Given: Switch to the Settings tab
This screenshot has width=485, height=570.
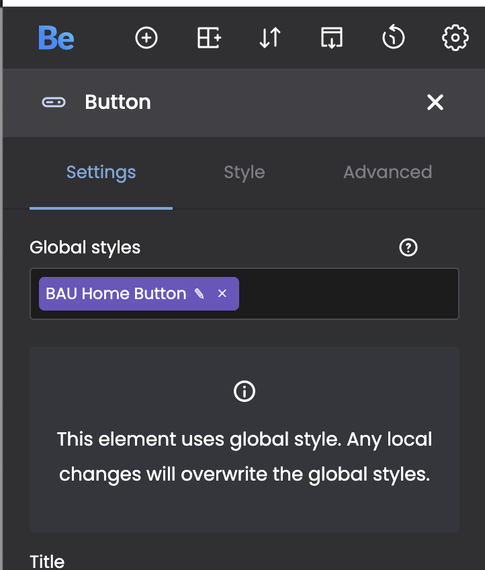Looking at the screenshot, I should click(101, 172).
